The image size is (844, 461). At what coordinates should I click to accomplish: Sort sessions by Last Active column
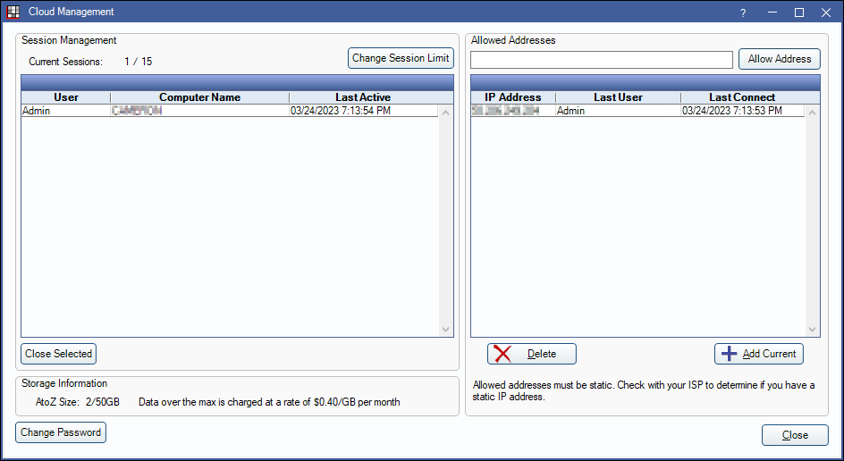[362, 97]
